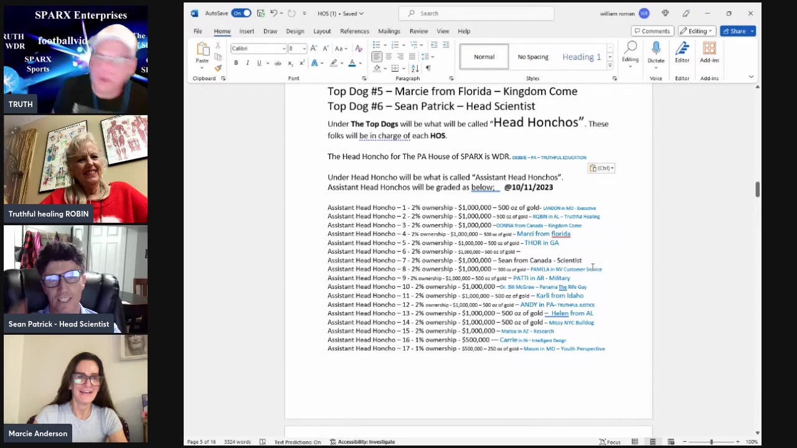
Task: Click the Borders icon
Action: coord(395,68)
